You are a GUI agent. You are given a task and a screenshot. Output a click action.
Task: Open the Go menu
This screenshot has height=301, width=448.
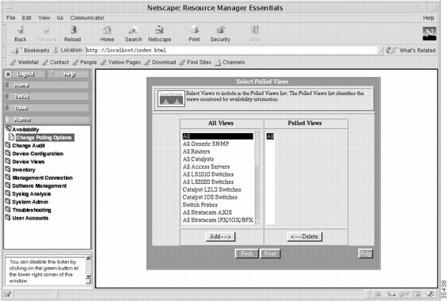(60, 17)
